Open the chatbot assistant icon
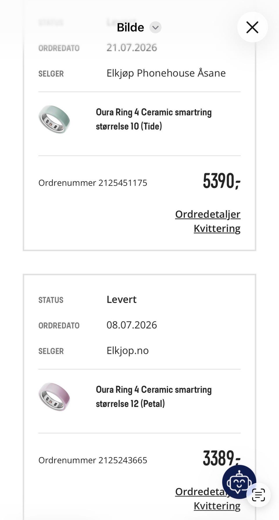Image resolution: width=279 pixels, height=520 pixels. [x=239, y=482]
